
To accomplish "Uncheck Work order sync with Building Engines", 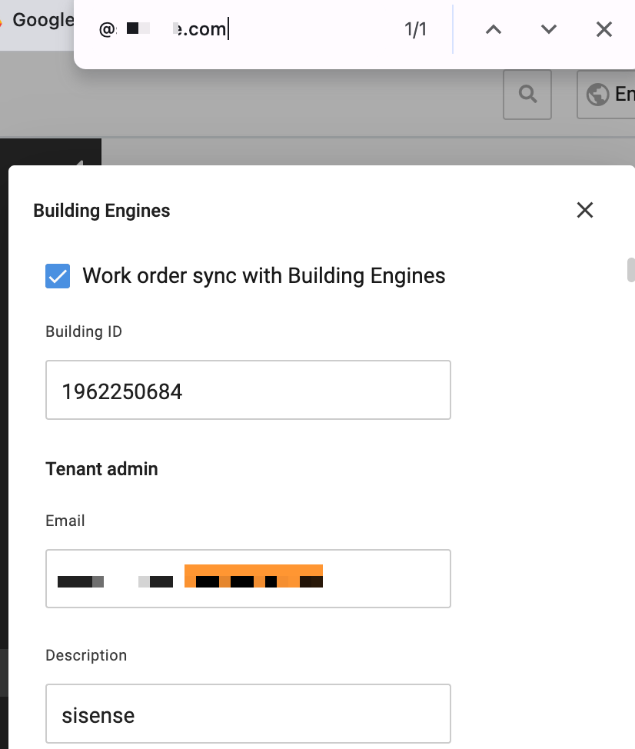I will (x=58, y=276).
